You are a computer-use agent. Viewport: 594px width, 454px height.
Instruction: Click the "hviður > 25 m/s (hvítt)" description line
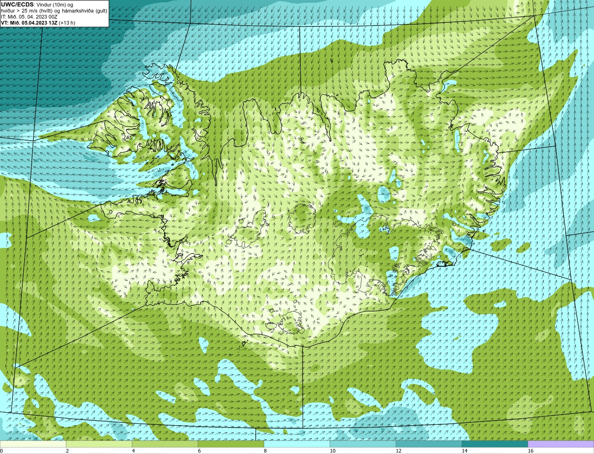[x=54, y=11]
